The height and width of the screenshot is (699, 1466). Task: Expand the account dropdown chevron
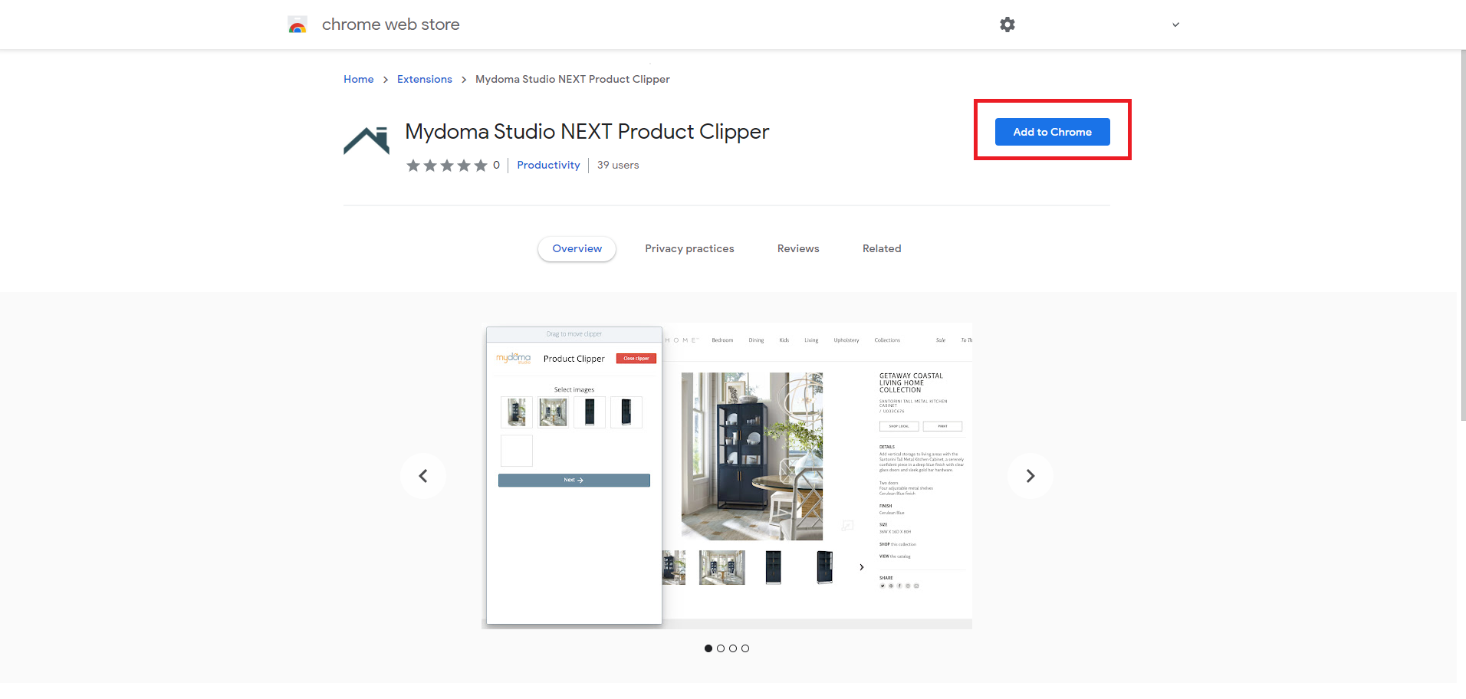pos(1175,25)
